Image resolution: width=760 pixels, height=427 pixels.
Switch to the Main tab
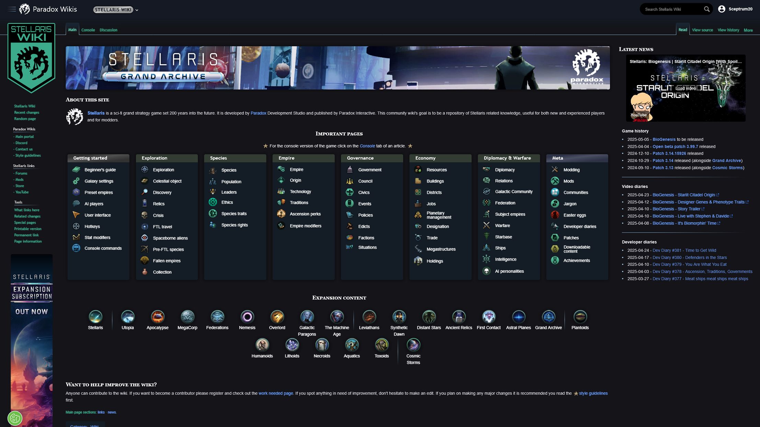point(72,29)
